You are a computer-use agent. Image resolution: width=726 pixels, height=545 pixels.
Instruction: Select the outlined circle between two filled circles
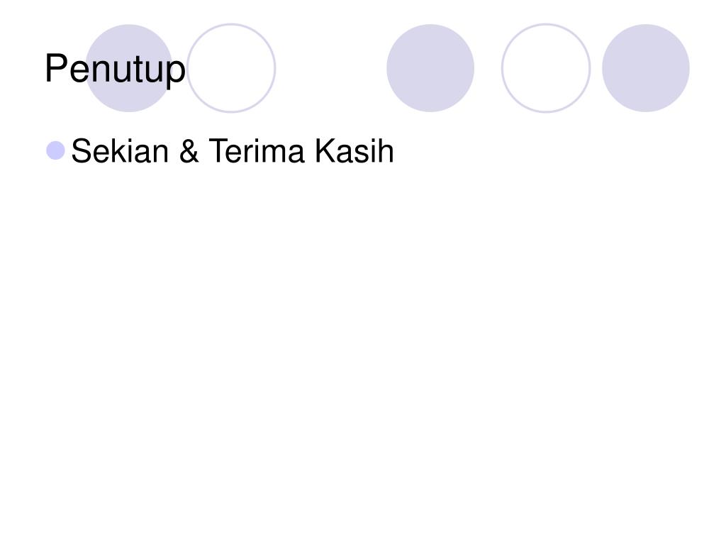[546, 68]
